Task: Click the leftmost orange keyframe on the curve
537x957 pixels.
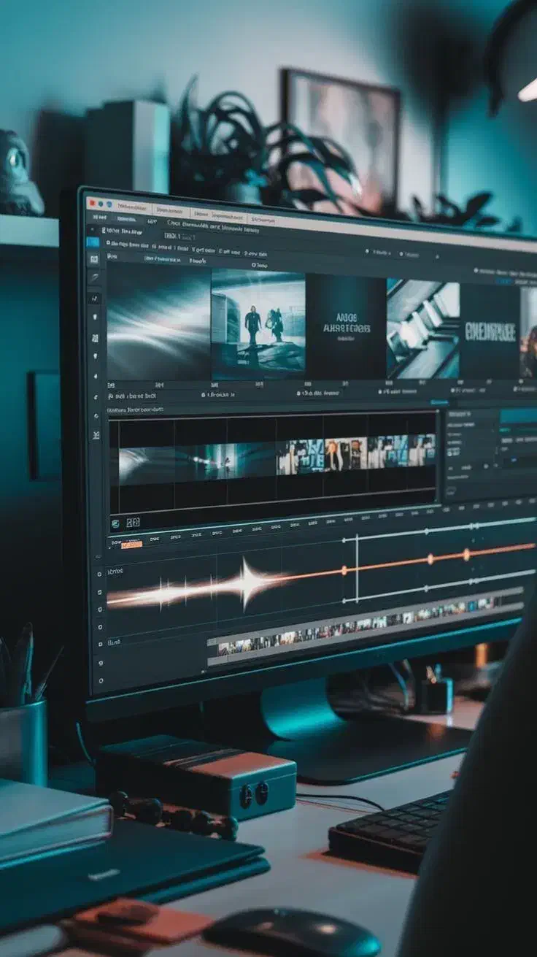Action: (x=344, y=571)
